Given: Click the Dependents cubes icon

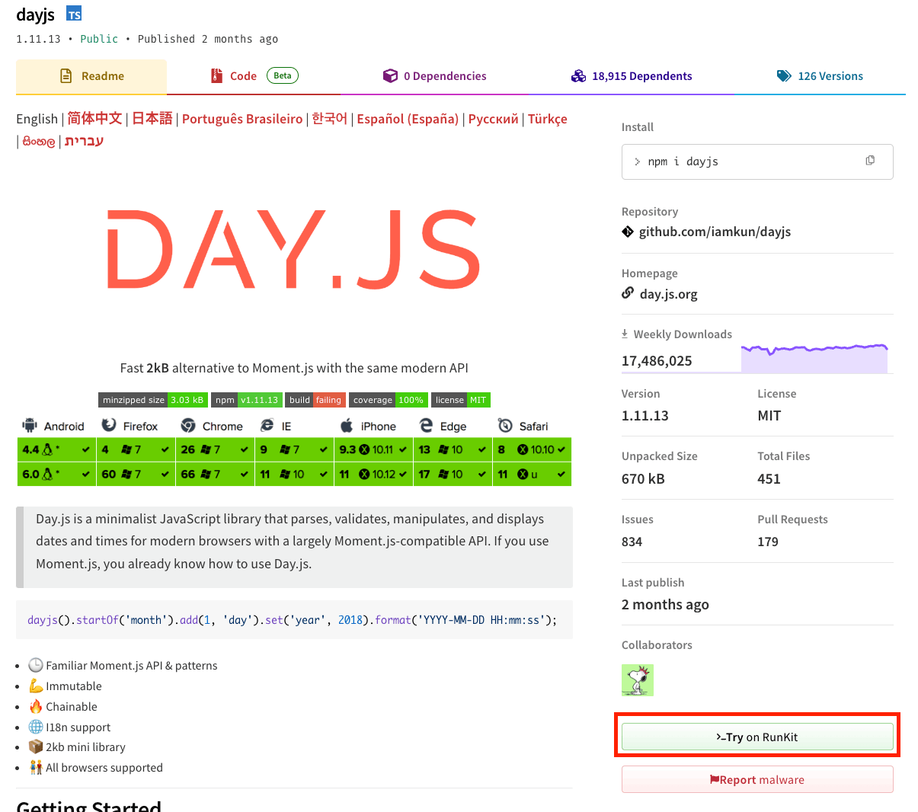Looking at the screenshot, I should pyautogui.click(x=578, y=76).
